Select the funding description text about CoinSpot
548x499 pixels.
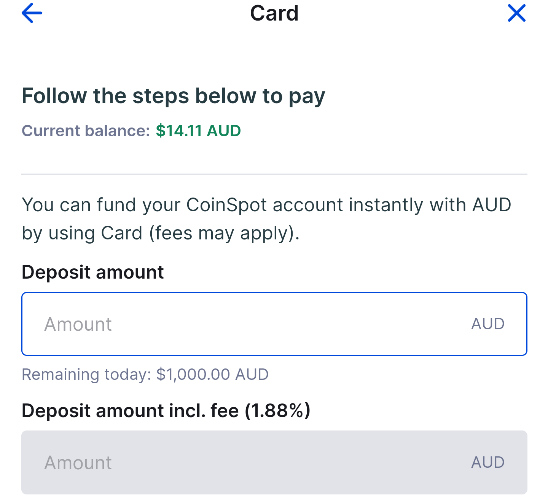coord(266,219)
